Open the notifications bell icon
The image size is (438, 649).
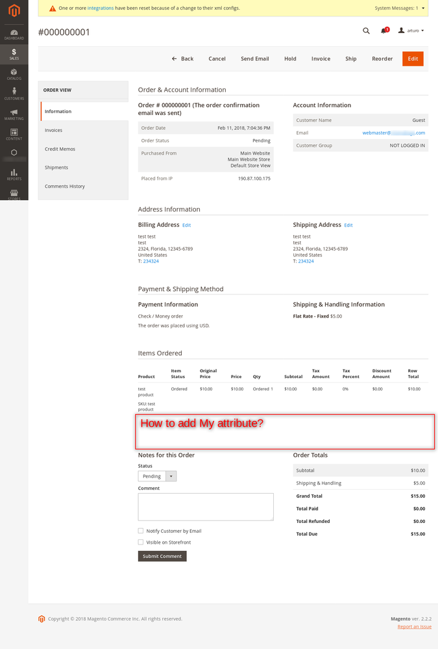(384, 31)
